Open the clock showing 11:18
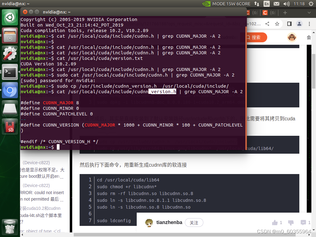Screen dimensions: 316x237 point(299,4)
